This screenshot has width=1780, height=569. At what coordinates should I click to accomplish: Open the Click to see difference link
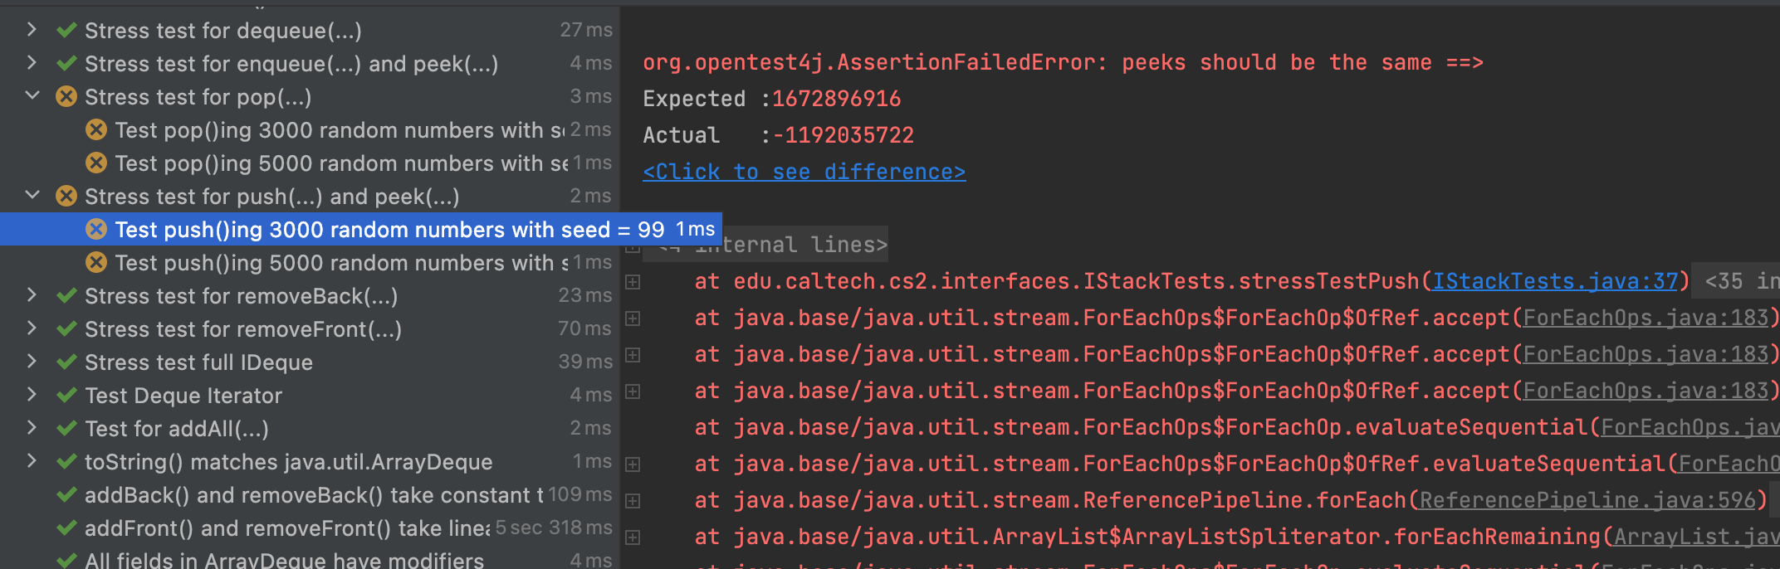pos(804,172)
